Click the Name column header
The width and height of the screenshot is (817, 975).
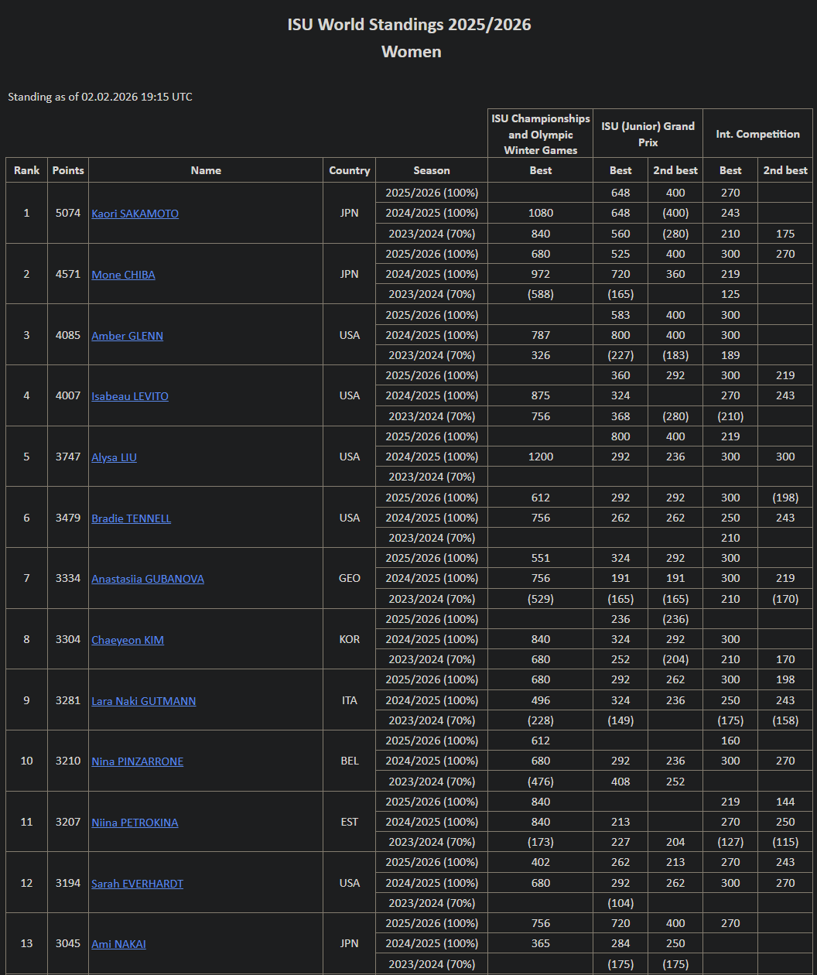(206, 170)
